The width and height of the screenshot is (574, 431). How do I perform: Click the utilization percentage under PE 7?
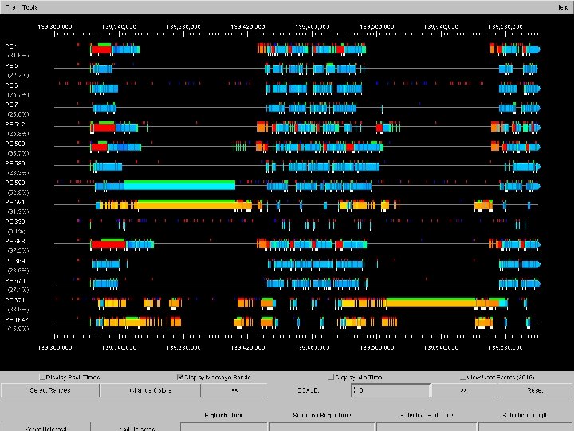(18, 114)
